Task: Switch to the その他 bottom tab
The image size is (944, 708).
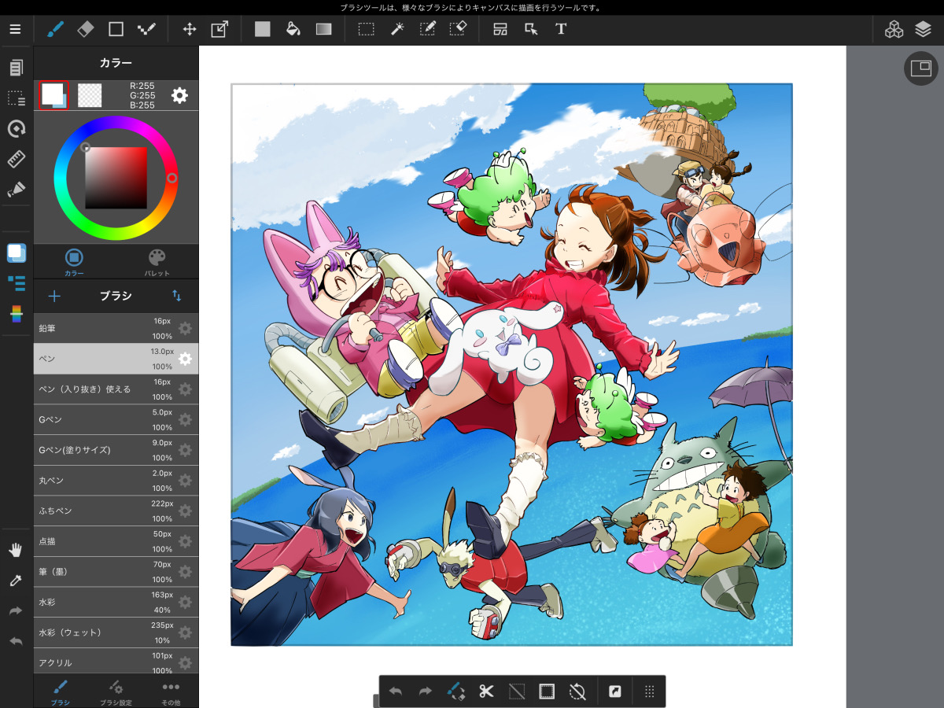Action: coord(171,691)
